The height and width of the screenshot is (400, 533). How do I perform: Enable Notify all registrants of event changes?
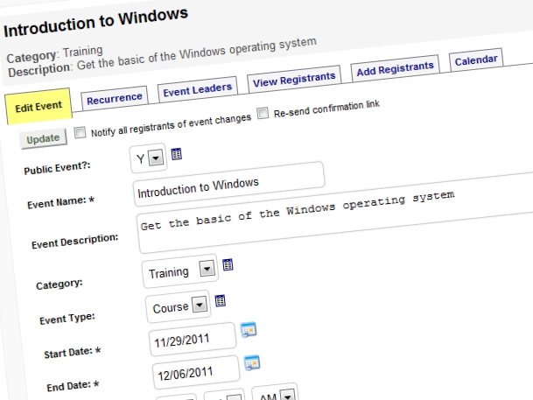[x=81, y=132]
